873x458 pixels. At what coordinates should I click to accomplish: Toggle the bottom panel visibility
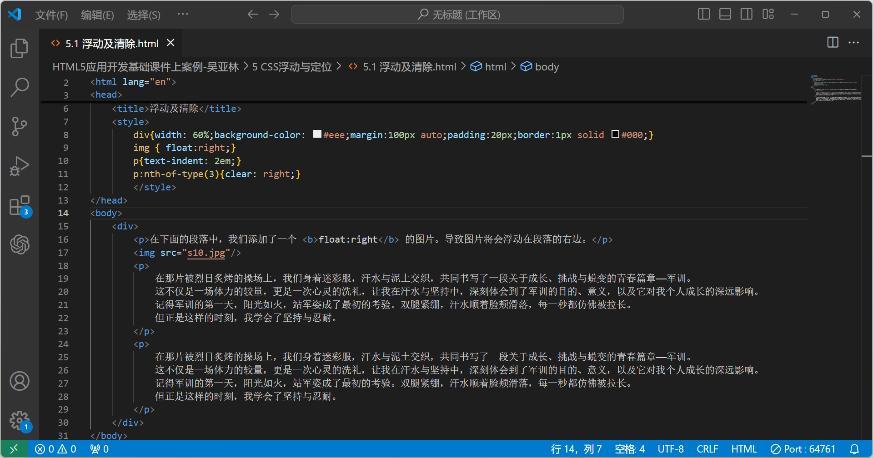[x=725, y=15]
